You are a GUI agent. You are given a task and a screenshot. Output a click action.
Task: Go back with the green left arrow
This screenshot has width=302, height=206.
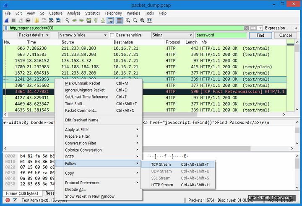point(74,21)
